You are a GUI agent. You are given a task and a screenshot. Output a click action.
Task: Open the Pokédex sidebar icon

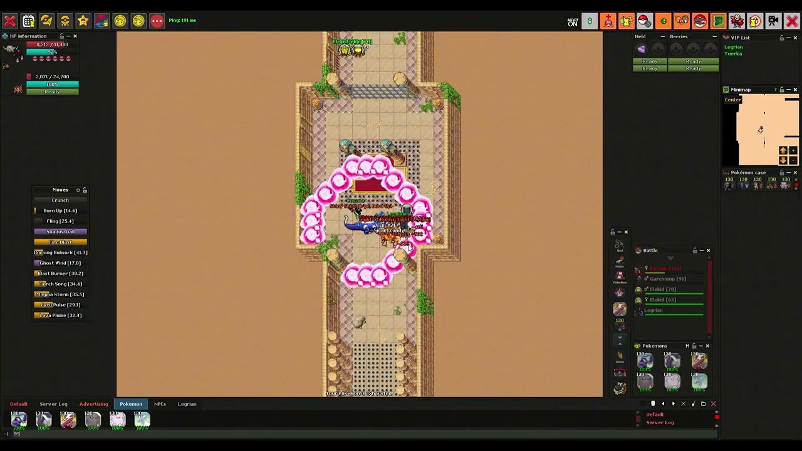click(620, 277)
